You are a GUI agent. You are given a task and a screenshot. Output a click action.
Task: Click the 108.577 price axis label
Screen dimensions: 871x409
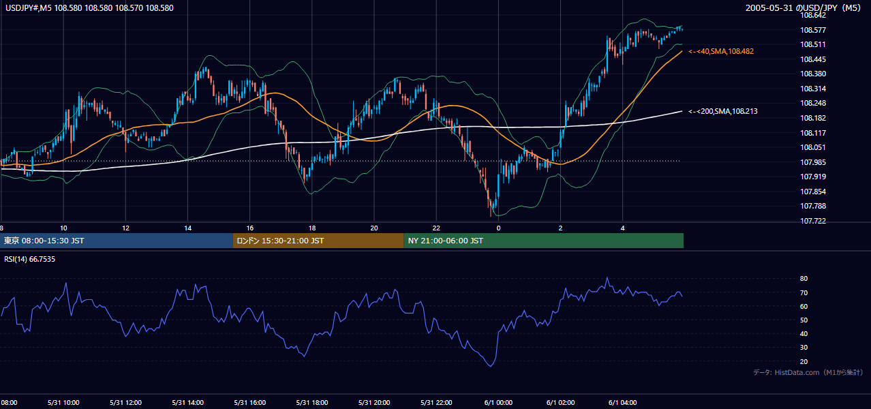tap(813, 30)
